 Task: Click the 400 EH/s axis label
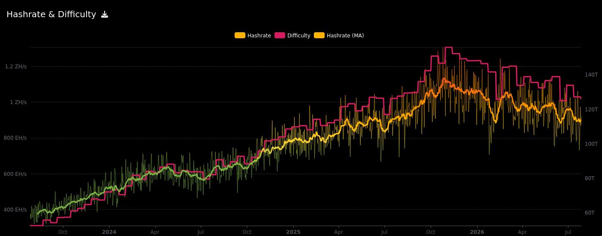16,210
